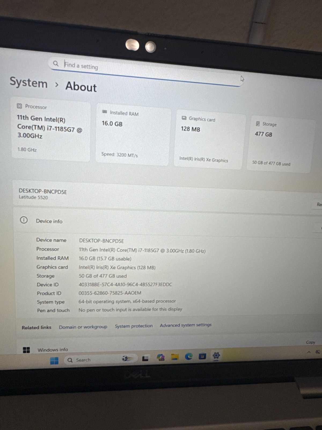Click the Speed: 3200 MT/s text

click(x=119, y=155)
